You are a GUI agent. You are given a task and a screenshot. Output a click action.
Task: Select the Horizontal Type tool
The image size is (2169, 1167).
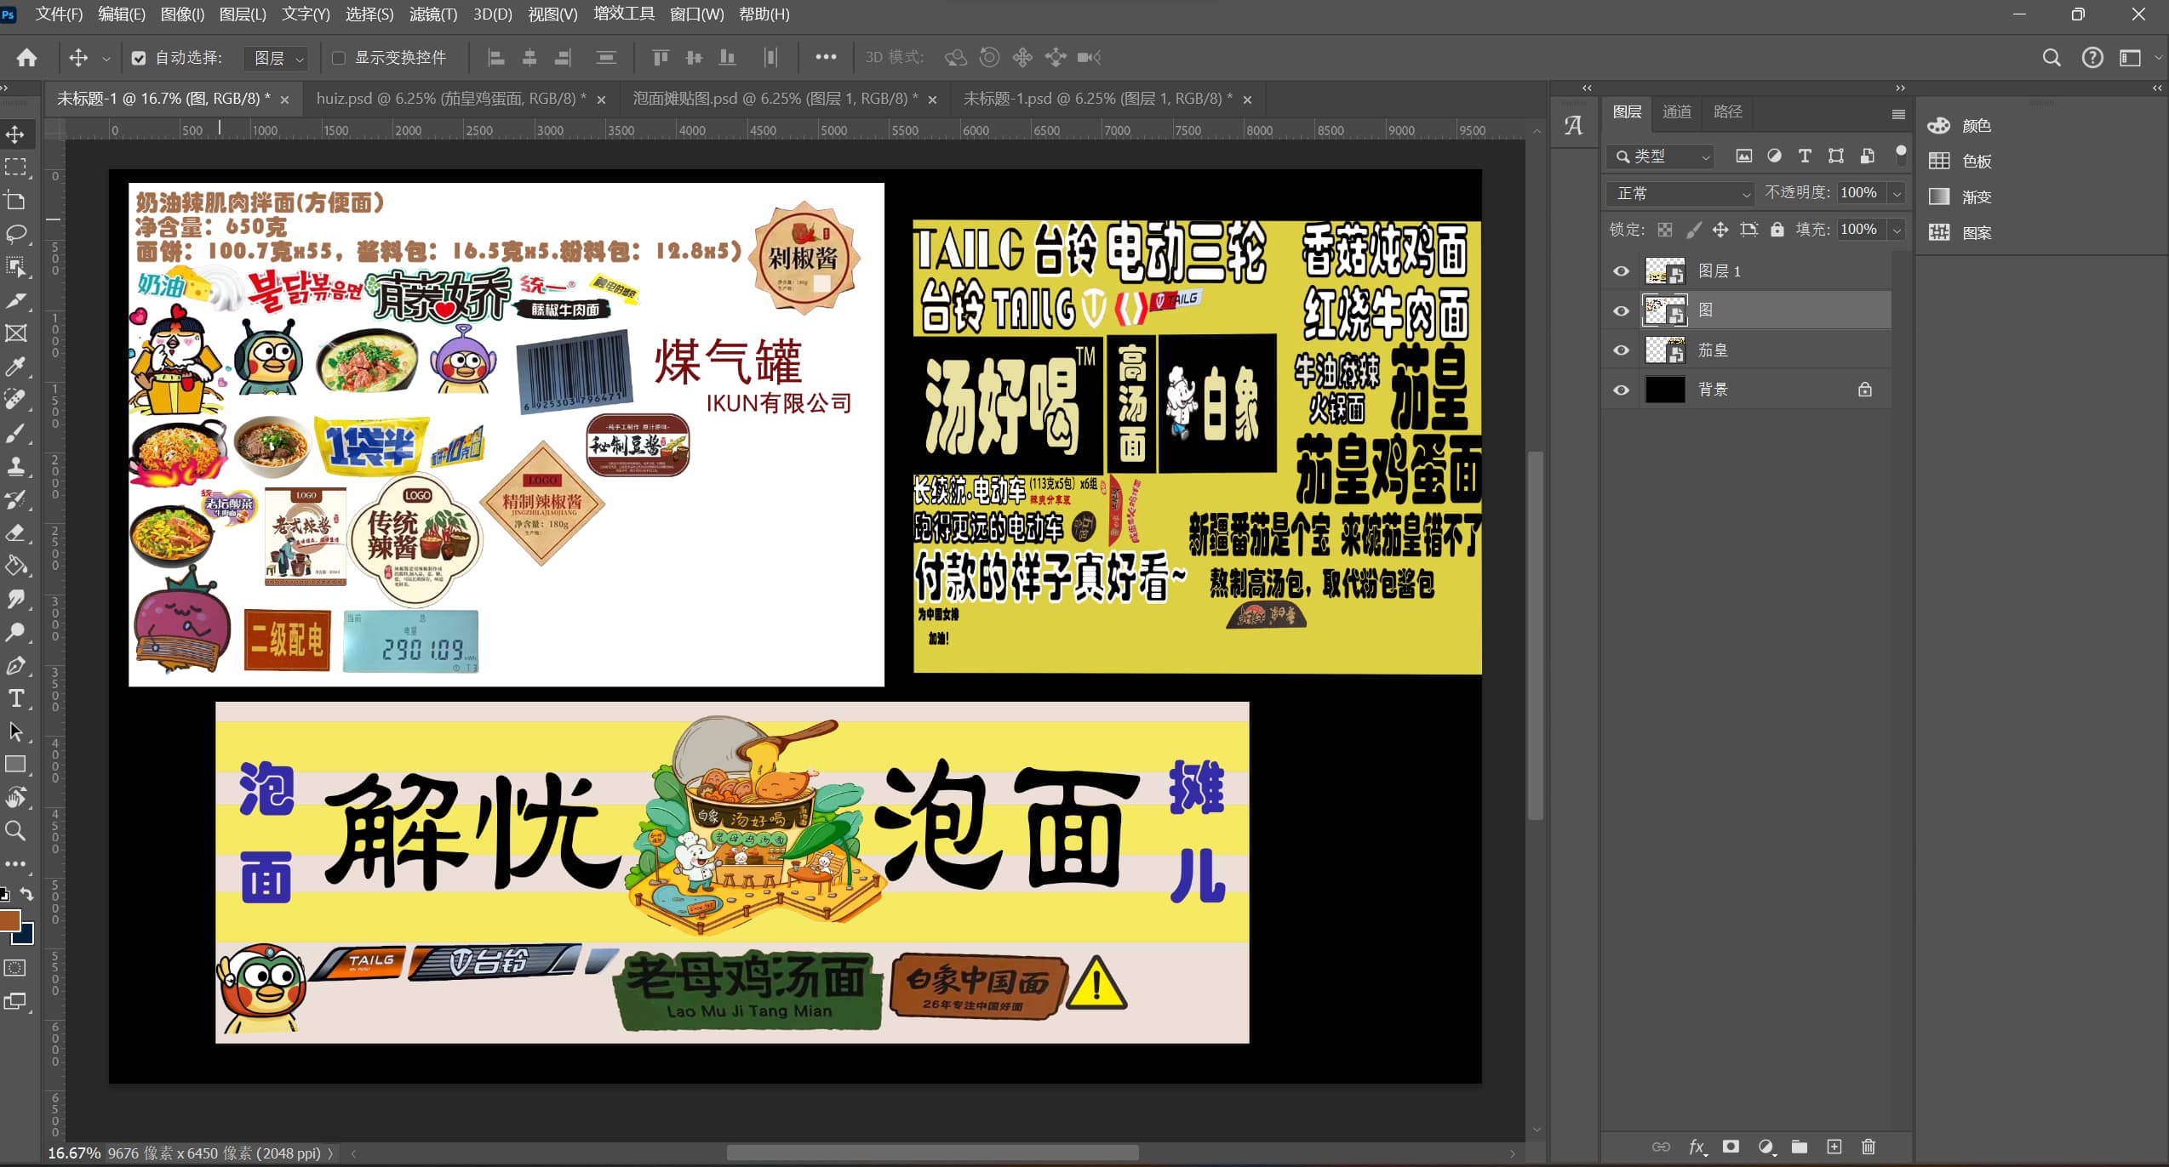(x=15, y=698)
